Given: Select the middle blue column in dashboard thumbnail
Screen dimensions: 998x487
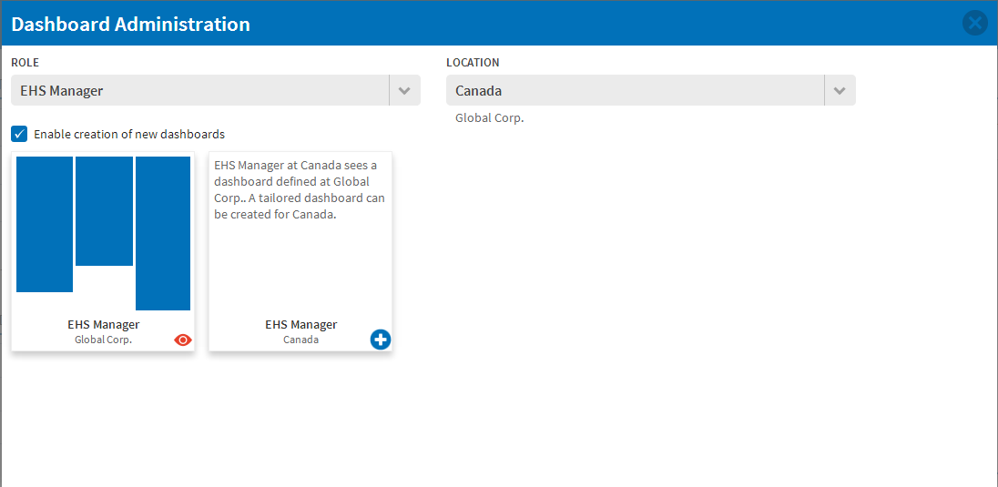Looking at the screenshot, I should [105, 210].
